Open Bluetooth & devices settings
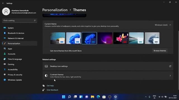Image resolution: width=179 pixels, height=100 pixels. (x=20, y=33)
